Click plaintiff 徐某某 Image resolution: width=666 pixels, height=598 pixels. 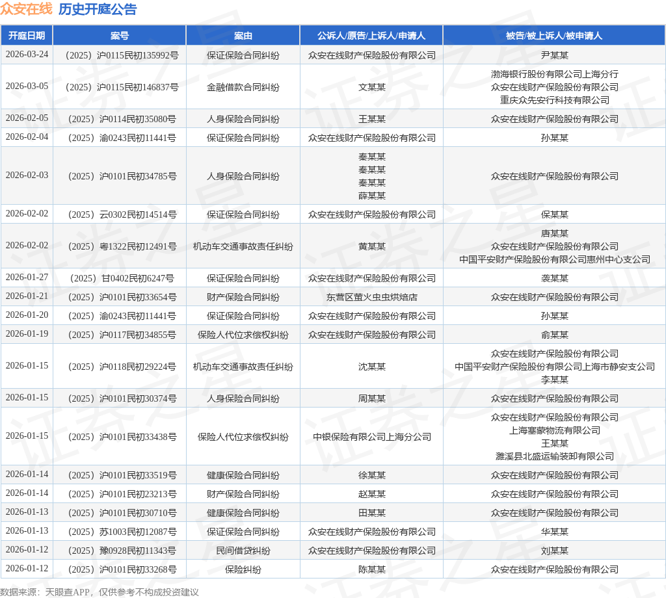tap(371, 475)
